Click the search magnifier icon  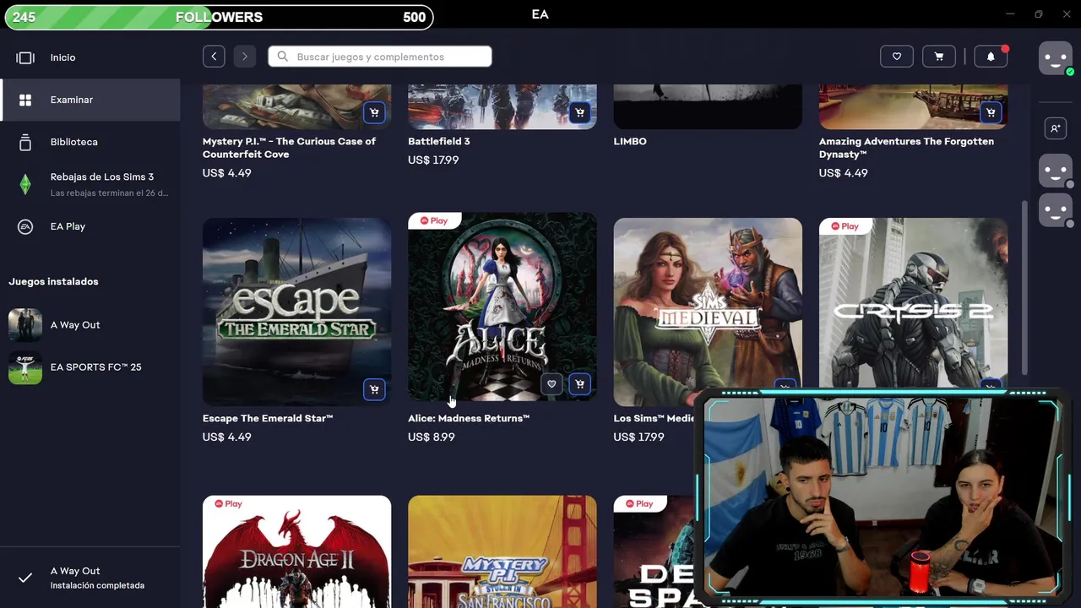[x=283, y=57]
